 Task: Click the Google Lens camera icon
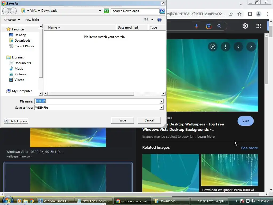coord(208,26)
